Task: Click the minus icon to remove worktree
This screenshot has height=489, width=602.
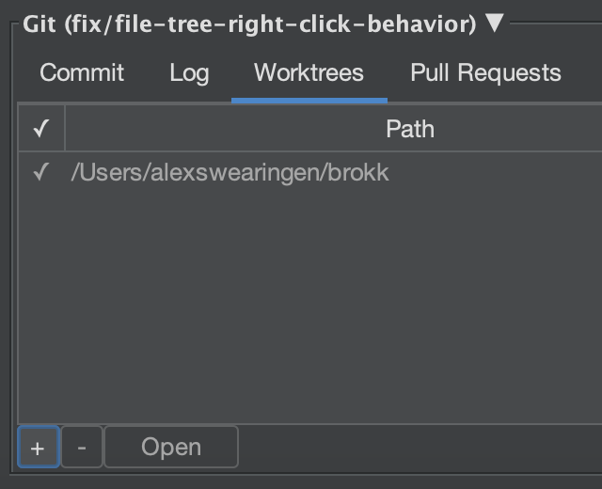Action: (82, 448)
